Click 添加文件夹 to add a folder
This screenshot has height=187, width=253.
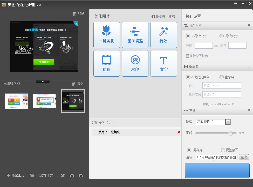coord(42,175)
